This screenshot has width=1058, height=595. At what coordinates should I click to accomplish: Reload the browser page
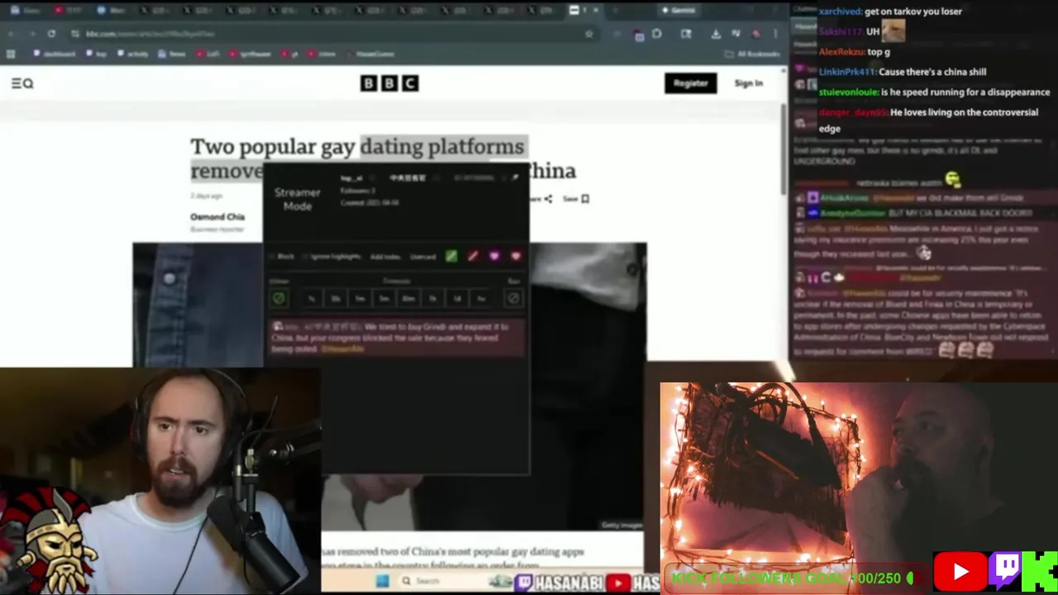point(51,34)
